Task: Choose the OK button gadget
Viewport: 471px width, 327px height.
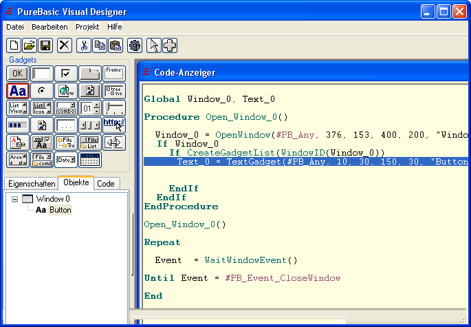Action: point(18,74)
